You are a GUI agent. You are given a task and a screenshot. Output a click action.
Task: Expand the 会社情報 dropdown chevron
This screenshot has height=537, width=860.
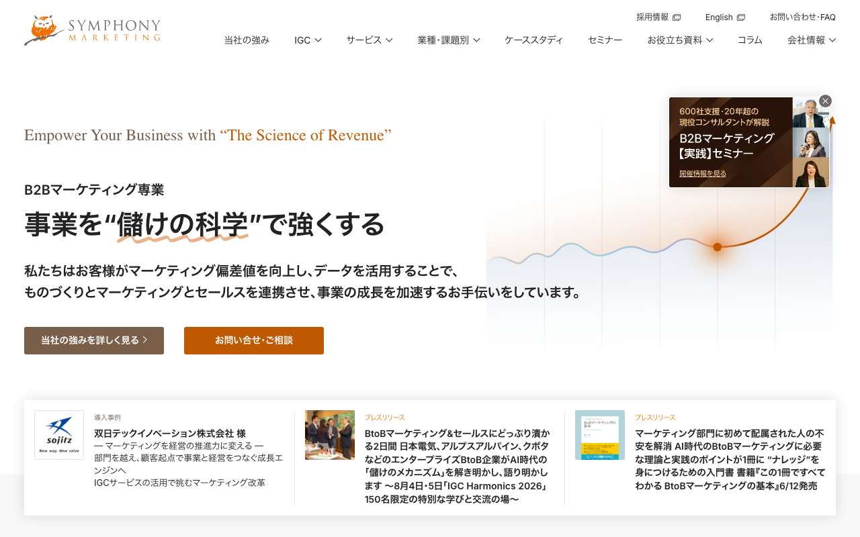[832, 40]
